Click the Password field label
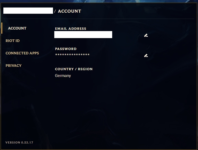 pyautogui.click(x=66, y=49)
